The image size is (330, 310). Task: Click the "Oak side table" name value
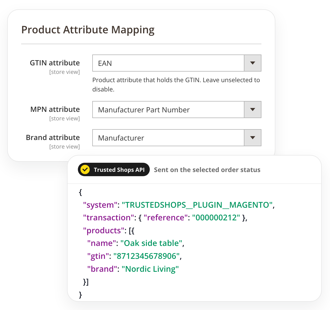151,243
